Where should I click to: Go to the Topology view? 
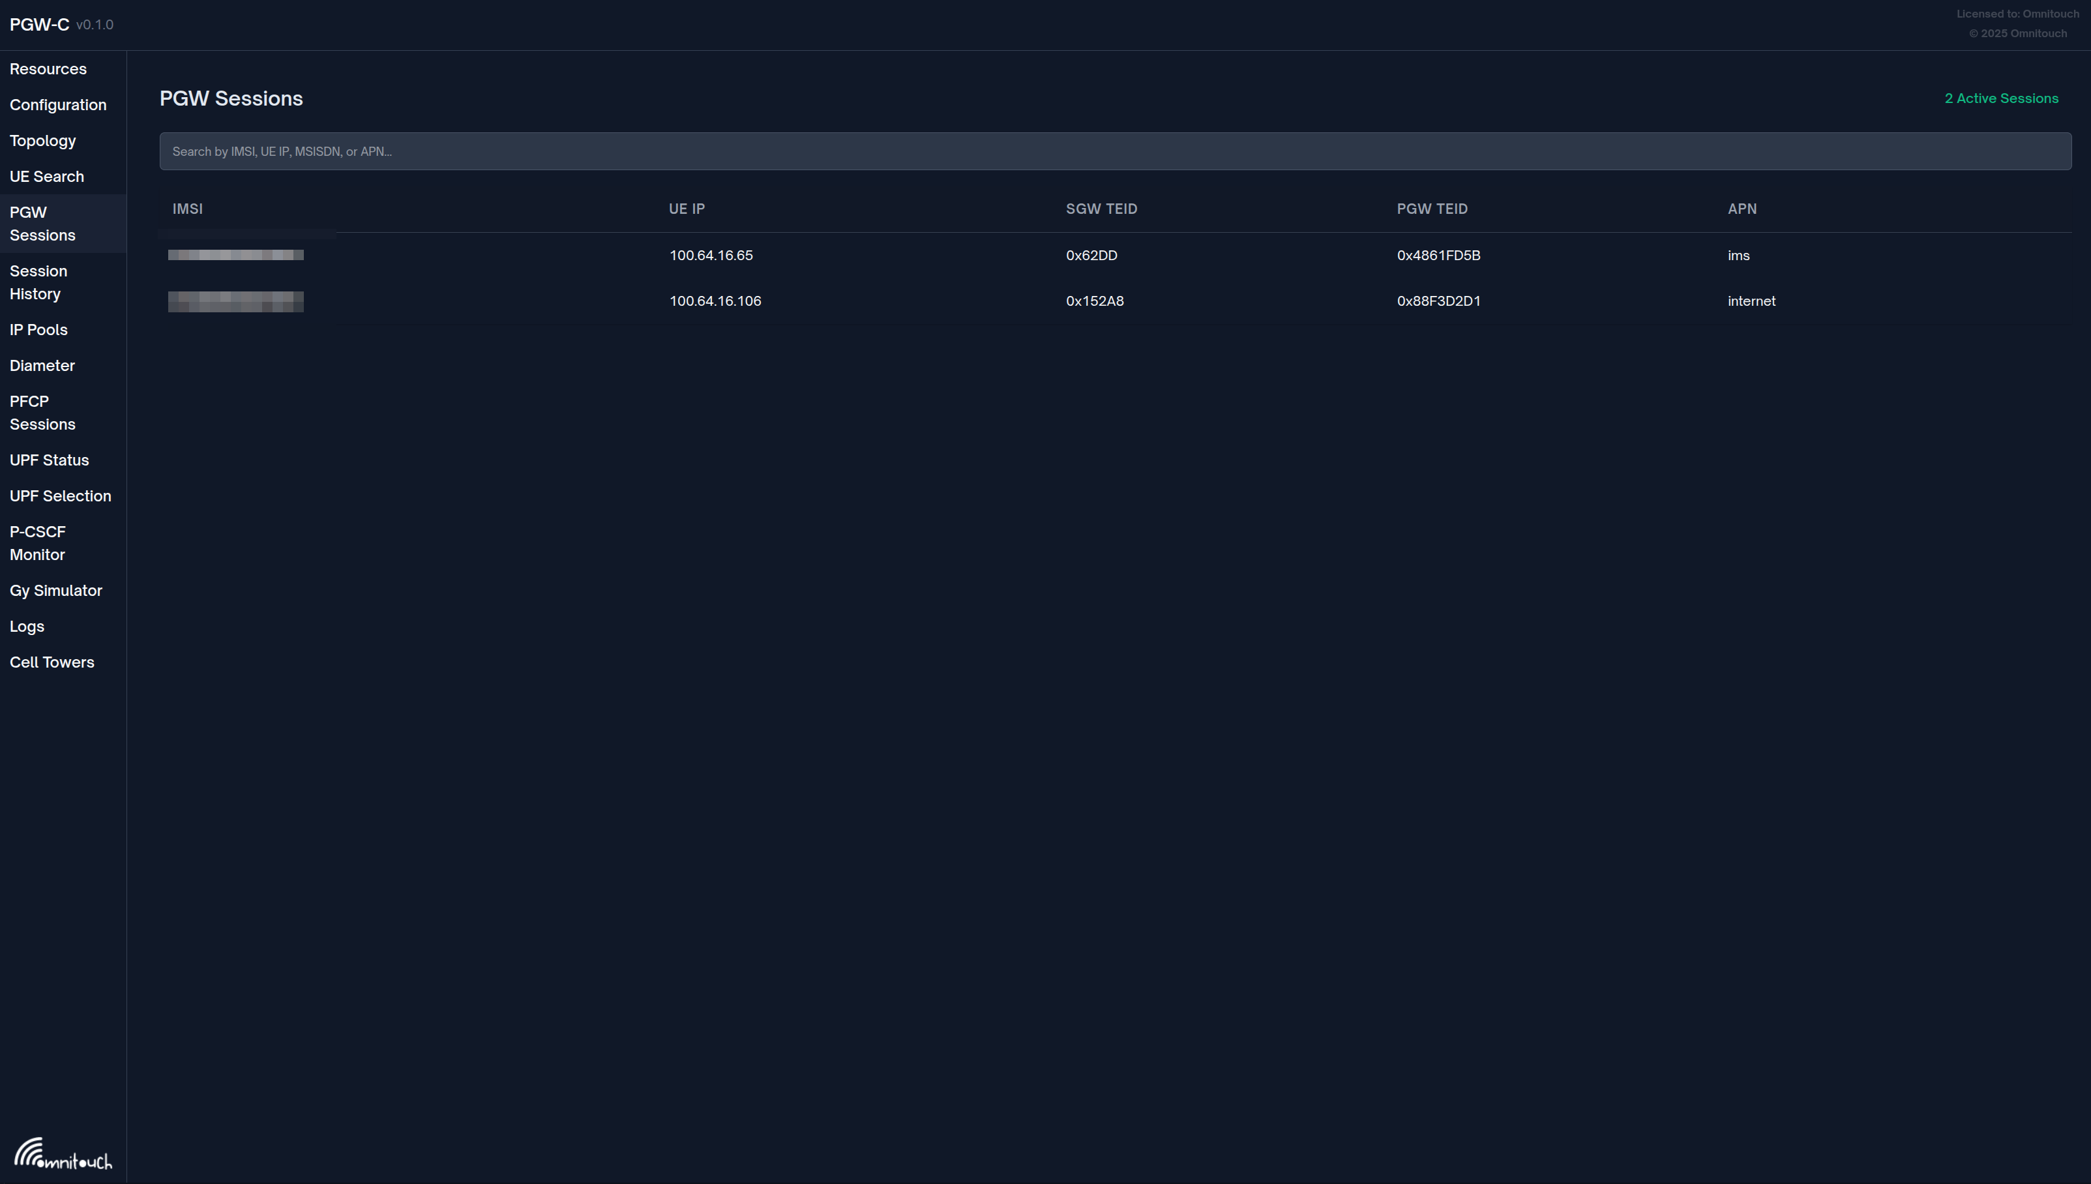pos(42,141)
